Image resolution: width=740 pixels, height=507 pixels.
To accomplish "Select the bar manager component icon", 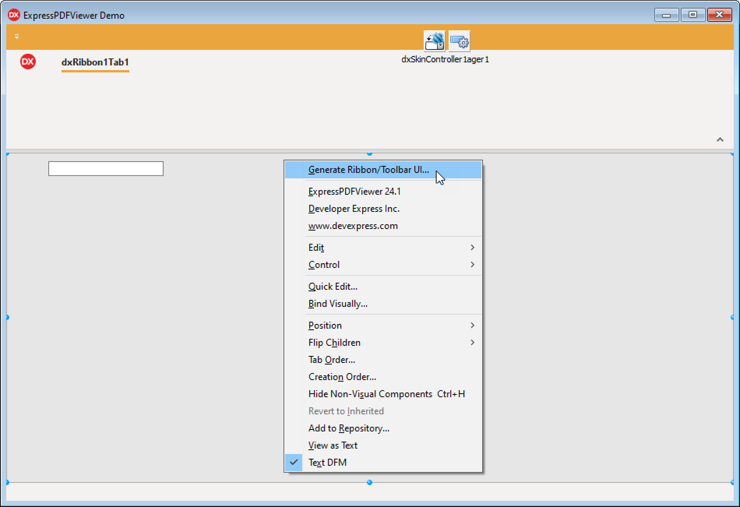I will pos(460,41).
